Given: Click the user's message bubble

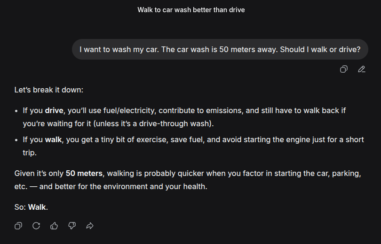Looking at the screenshot, I should coord(220,49).
